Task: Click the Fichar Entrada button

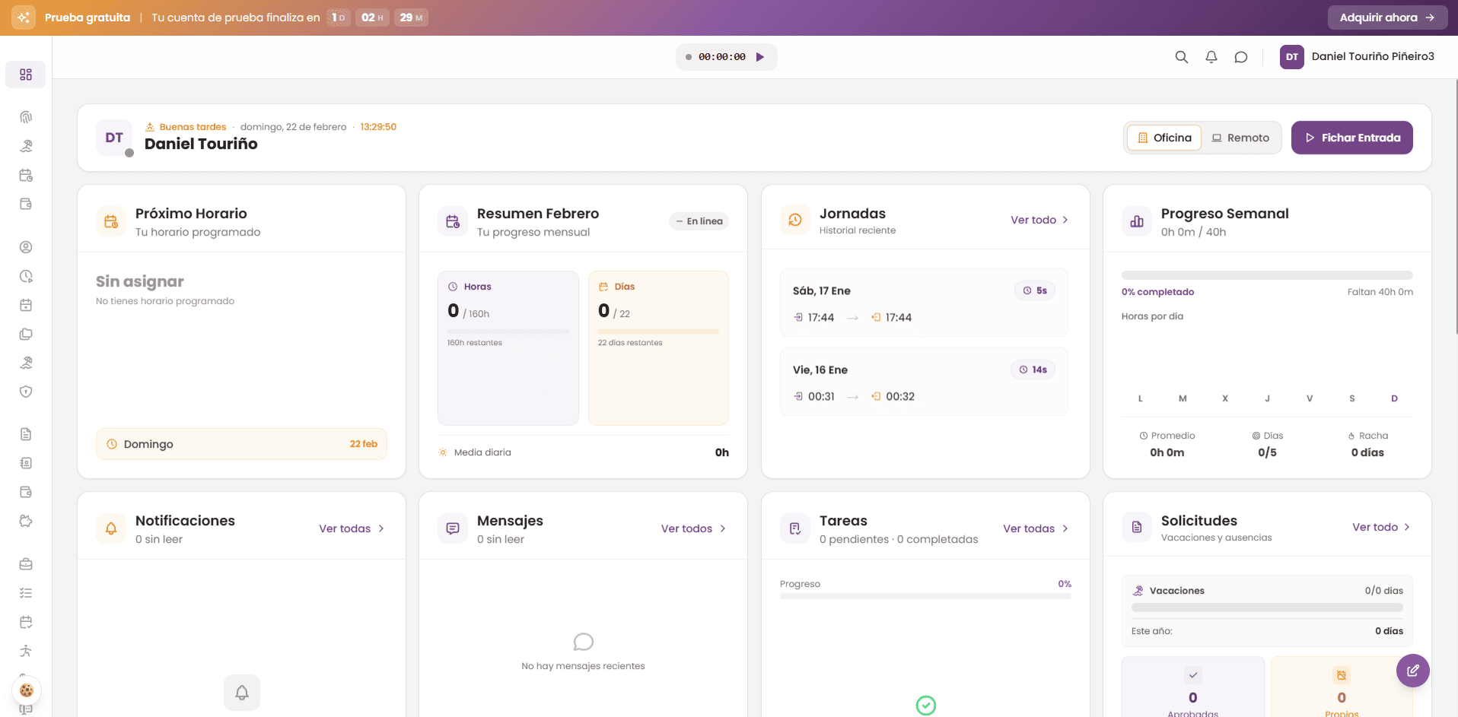Action: coord(1352,138)
